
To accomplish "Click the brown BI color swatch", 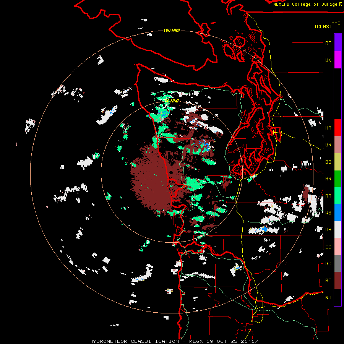I will coord(338,281).
